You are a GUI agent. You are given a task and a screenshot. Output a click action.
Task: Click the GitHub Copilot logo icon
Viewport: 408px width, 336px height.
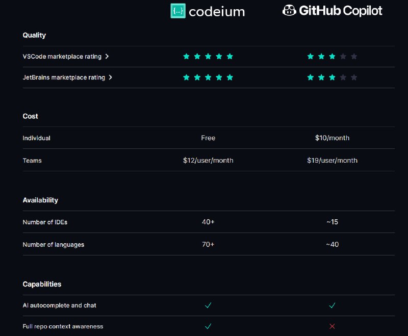pyautogui.click(x=289, y=10)
